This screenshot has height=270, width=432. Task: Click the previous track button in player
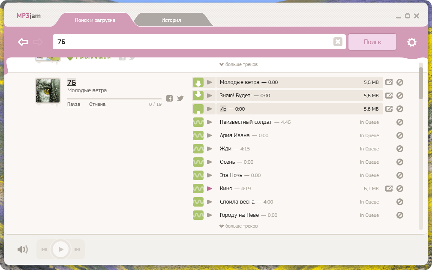44,249
